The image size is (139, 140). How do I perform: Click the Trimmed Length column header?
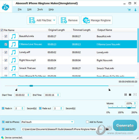82,30
